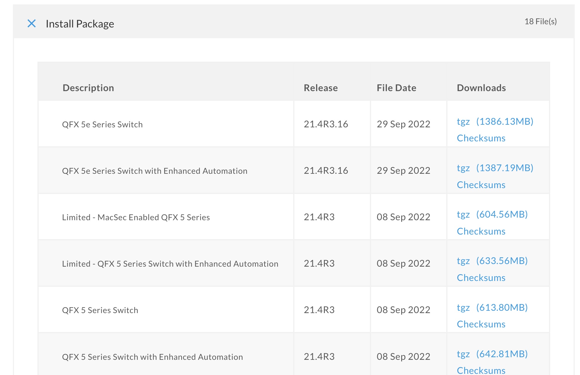This screenshot has height=375, width=580.
Task: Open Checksums for QFX 5e Enhanced Automation
Action: coord(481,185)
